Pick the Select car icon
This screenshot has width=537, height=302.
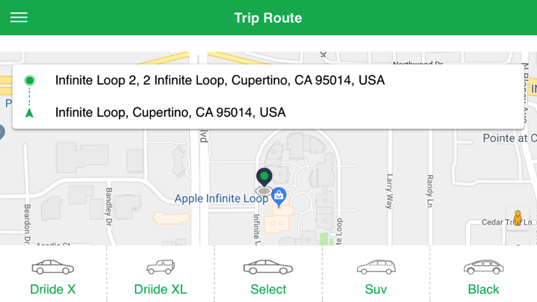[x=268, y=267]
